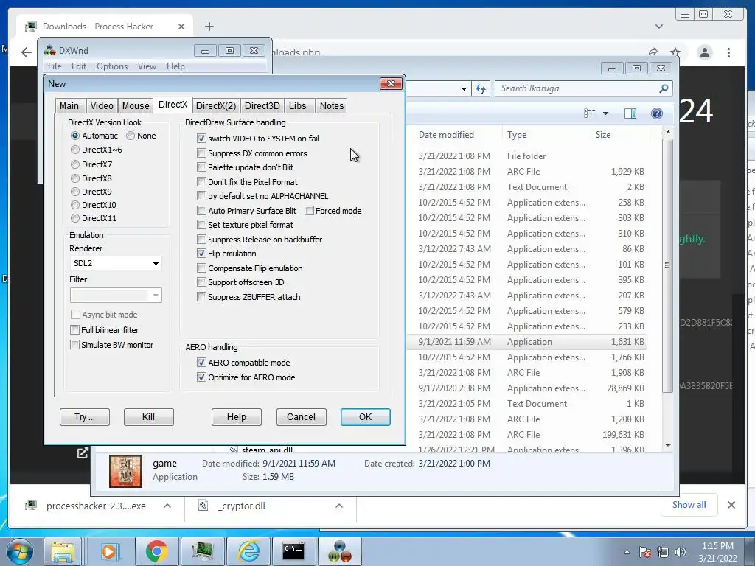Switch to Command Prompt on the taskbar

pos(293,551)
